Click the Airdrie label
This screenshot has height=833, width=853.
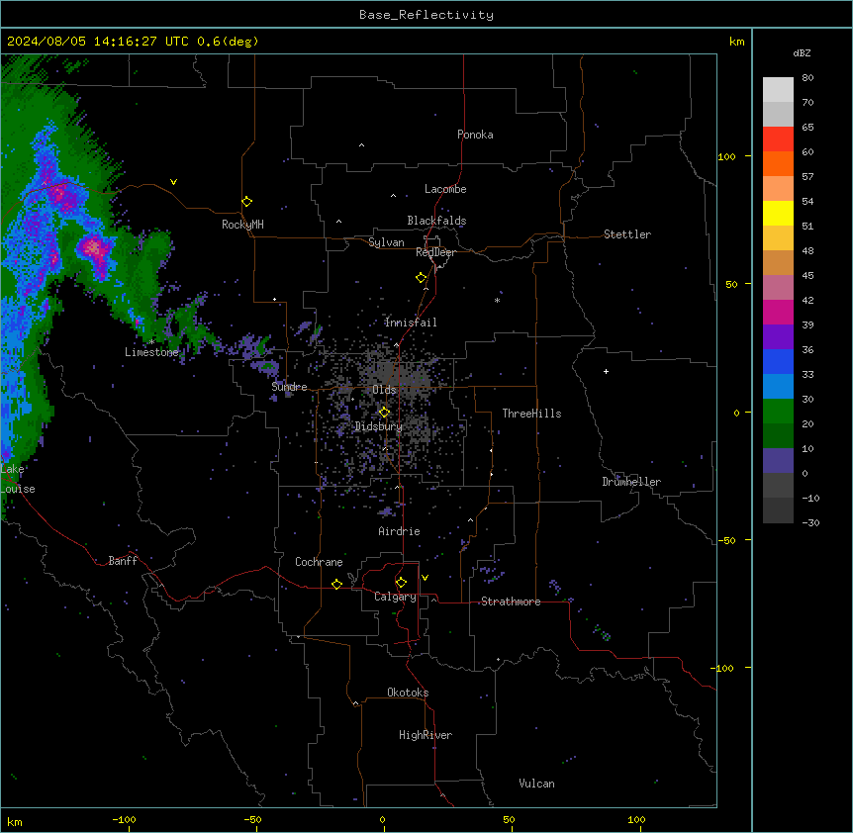(400, 531)
